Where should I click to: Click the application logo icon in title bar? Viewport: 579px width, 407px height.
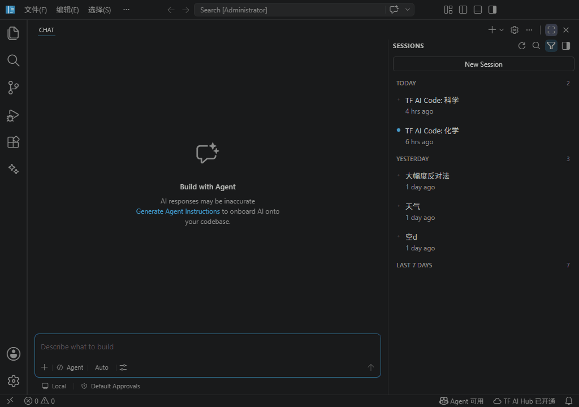click(10, 10)
